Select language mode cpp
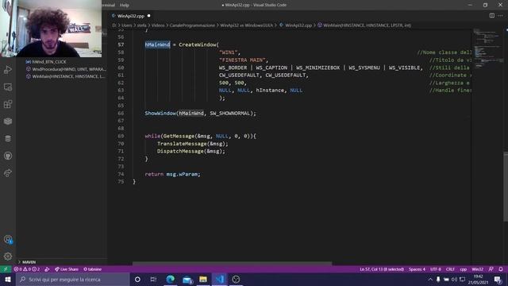This screenshot has width=508, height=286. (464, 269)
